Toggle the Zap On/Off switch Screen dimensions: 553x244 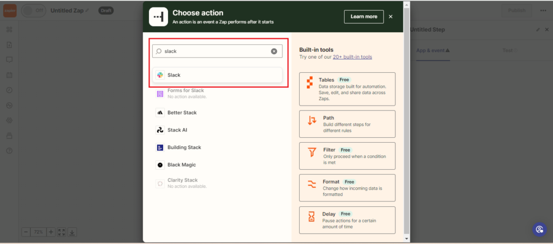[33, 11]
